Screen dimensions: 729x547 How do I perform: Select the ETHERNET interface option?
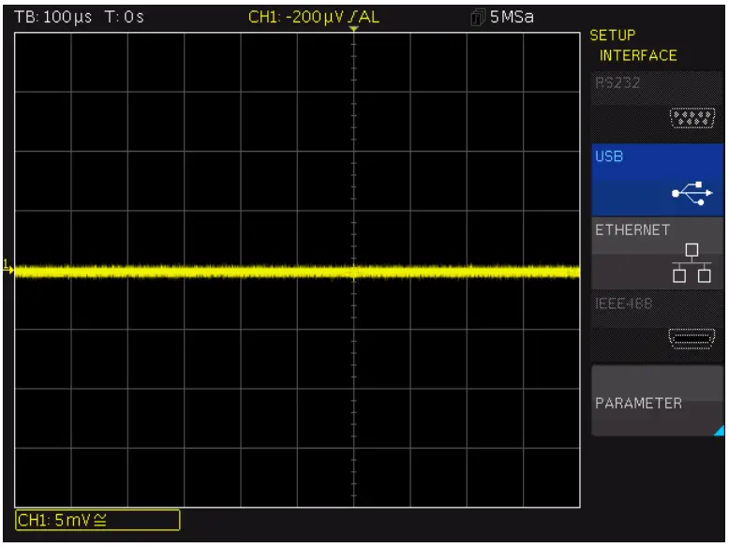(x=657, y=253)
